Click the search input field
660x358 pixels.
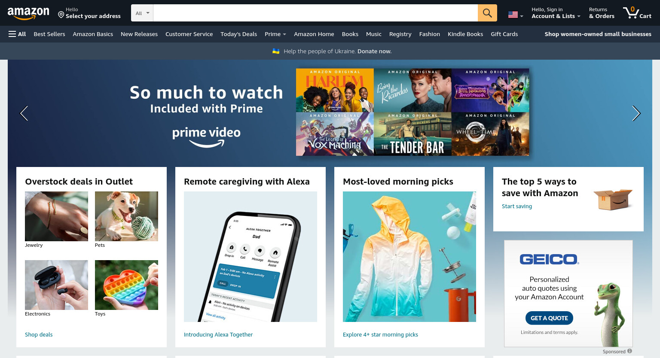[x=315, y=13]
